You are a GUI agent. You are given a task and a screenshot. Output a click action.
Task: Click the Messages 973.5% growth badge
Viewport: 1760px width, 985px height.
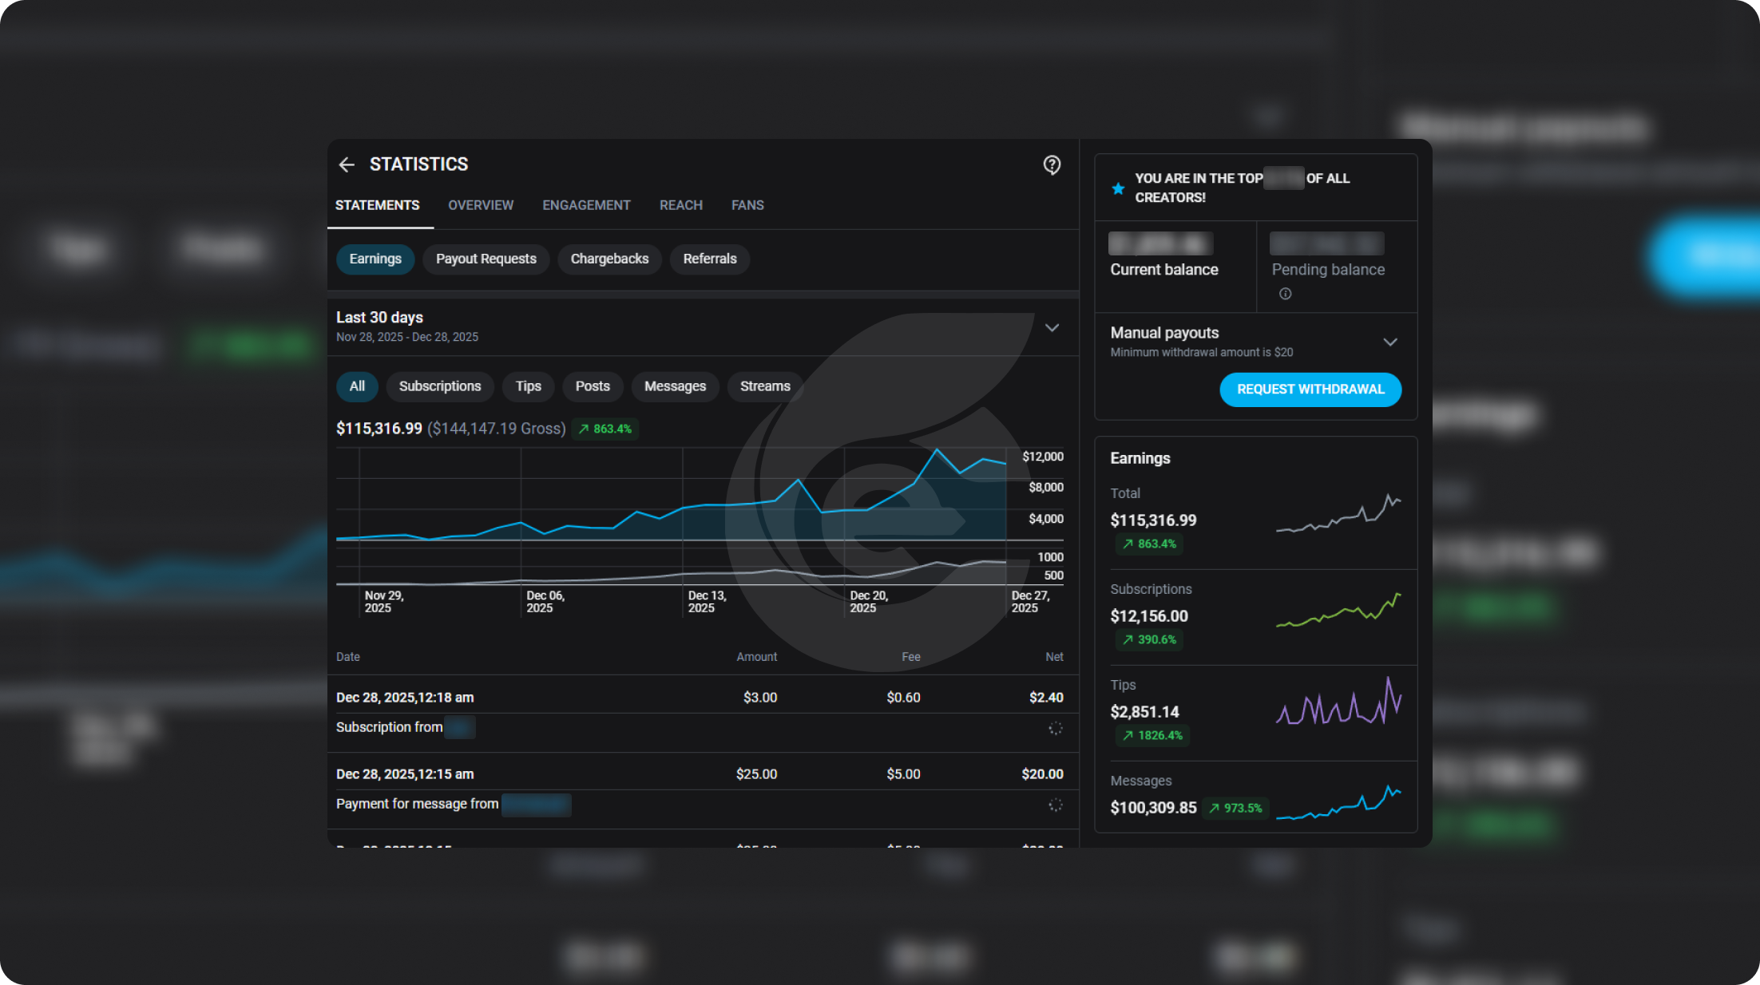tap(1235, 808)
